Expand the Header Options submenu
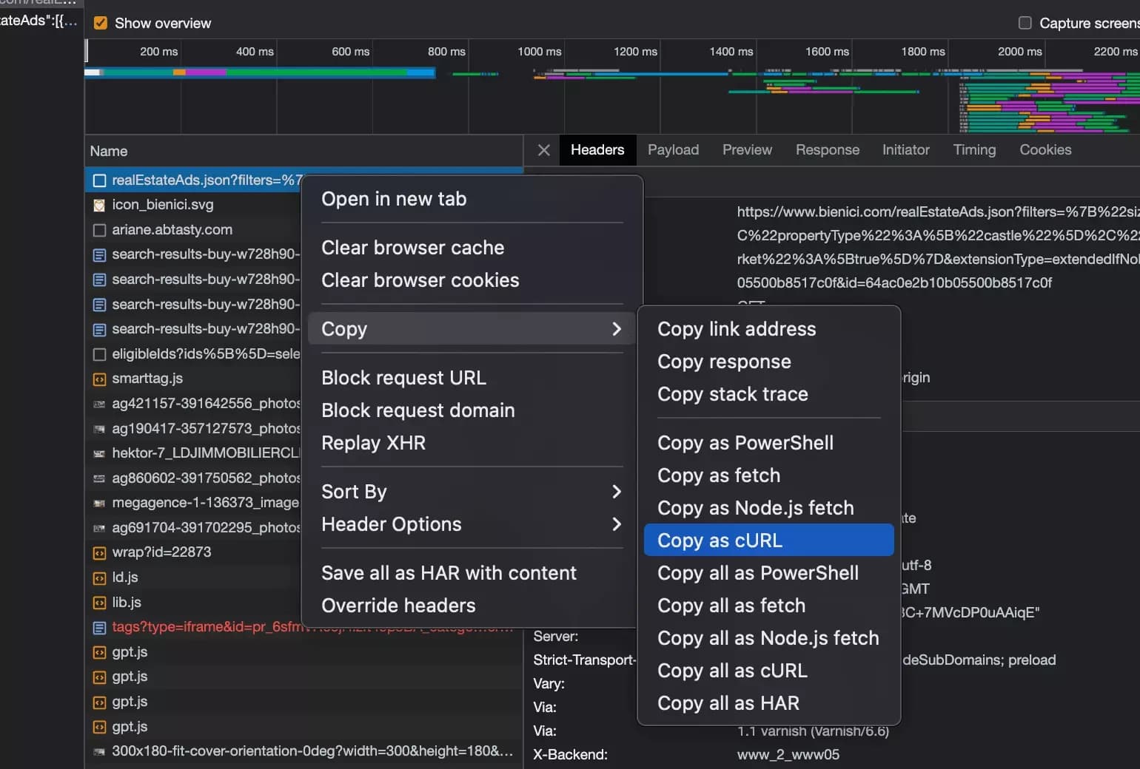1140x769 pixels. tap(616, 524)
